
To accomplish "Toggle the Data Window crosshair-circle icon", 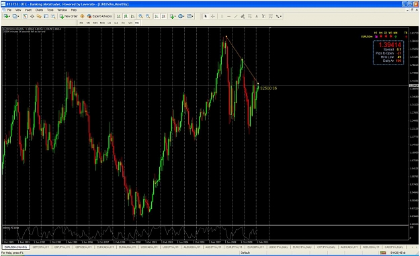I will [32, 16].
